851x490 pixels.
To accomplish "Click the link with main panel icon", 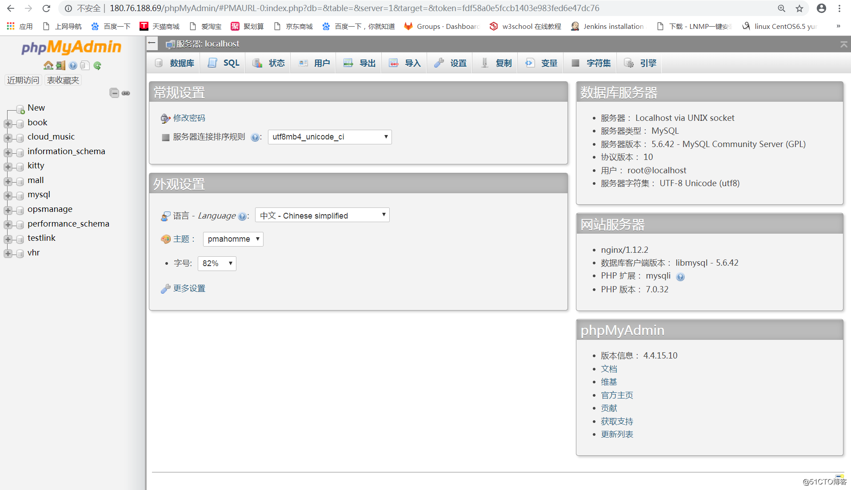I will click(x=126, y=93).
